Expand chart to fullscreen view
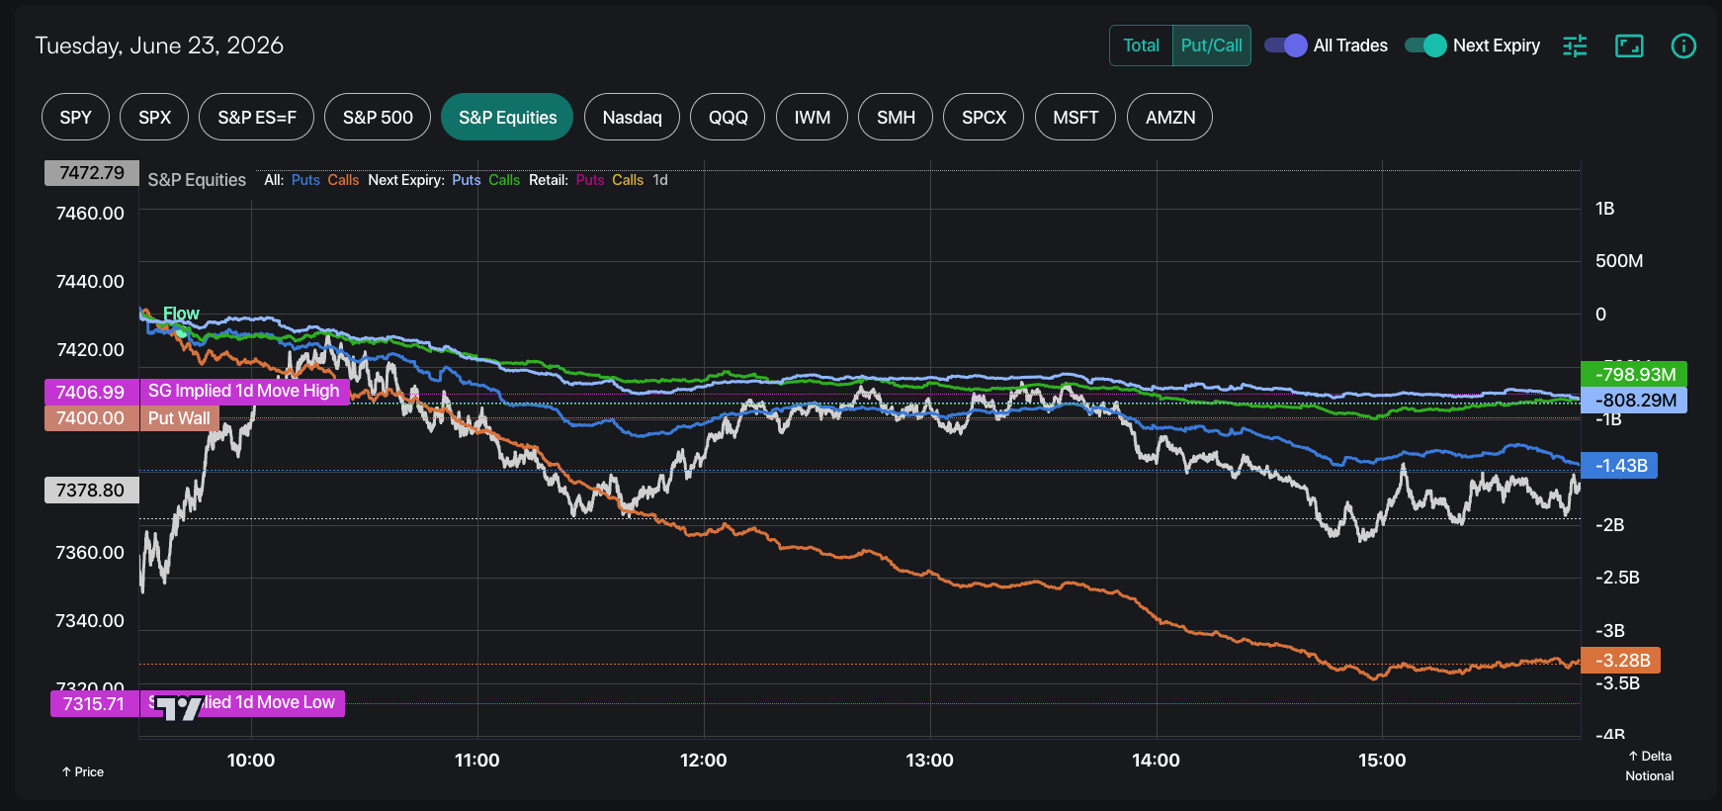1722x811 pixels. pyautogui.click(x=1629, y=45)
